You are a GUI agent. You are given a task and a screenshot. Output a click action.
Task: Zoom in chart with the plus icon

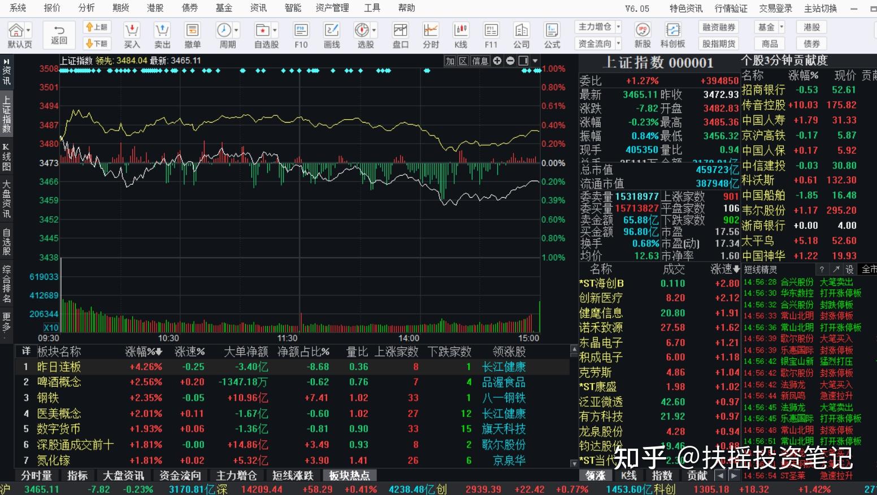tap(497, 60)
